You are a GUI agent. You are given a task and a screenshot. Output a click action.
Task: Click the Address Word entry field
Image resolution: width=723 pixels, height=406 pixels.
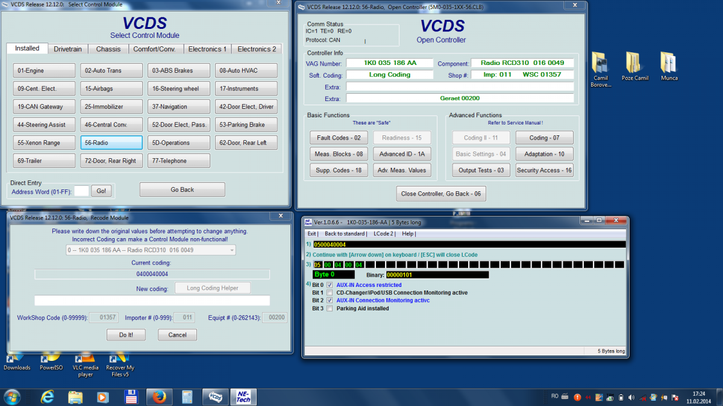click(81, 191)
